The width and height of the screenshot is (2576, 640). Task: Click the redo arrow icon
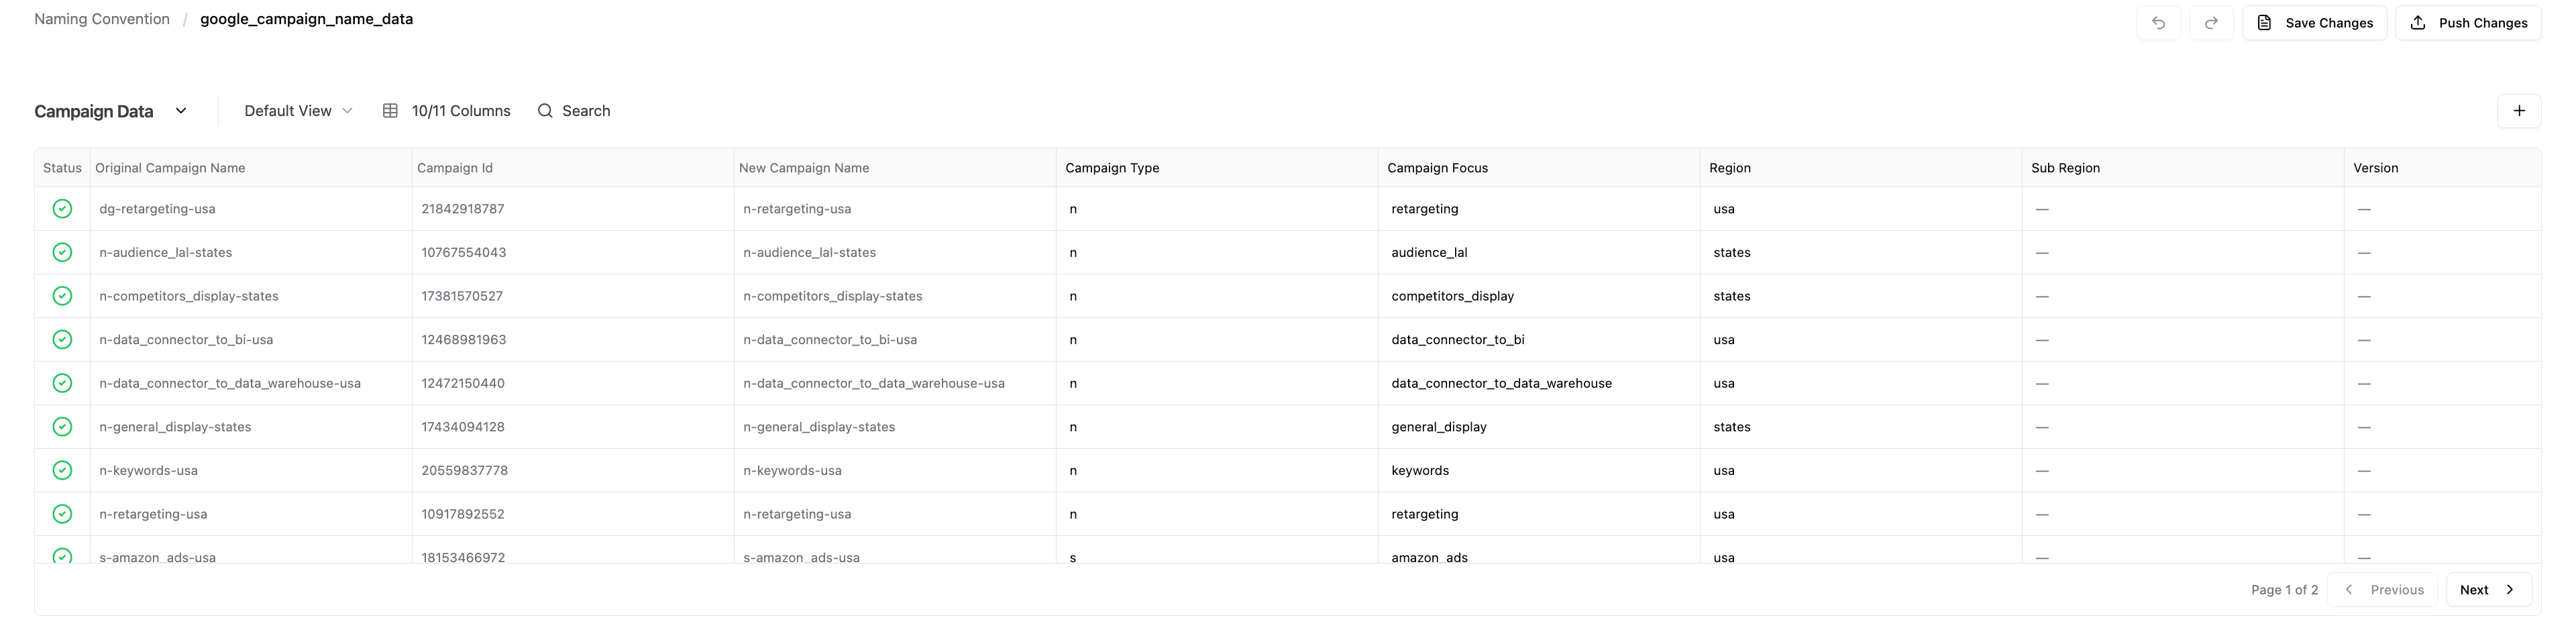pos(2211,23)
